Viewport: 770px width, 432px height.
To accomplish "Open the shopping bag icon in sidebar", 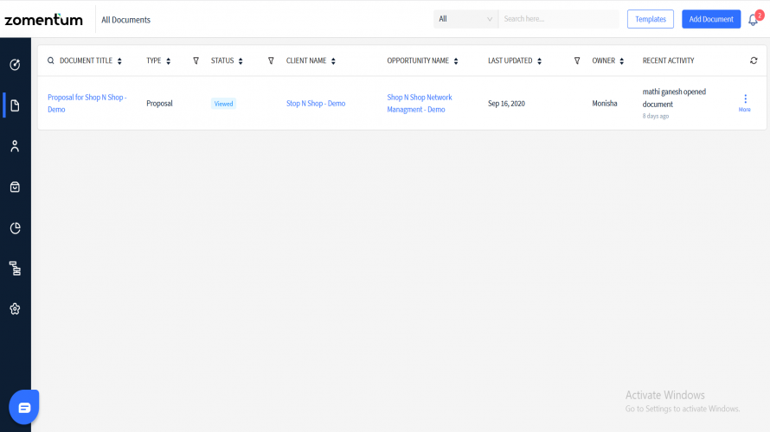I will pos(15,187).
